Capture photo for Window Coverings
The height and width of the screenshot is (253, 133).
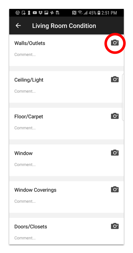point(115,189)
